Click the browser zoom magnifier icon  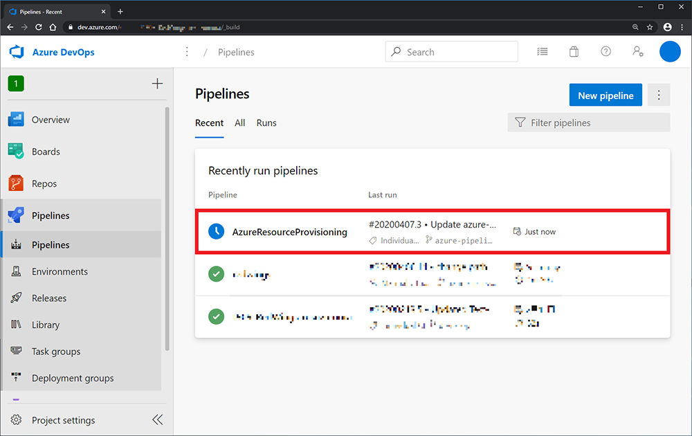pyautogui.click(x=635, y=27)
